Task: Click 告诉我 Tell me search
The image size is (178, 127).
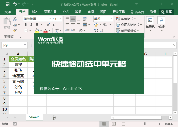Action: (139, 12)
